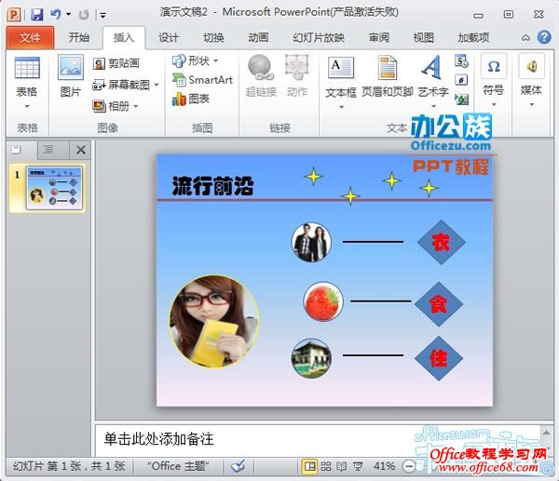This screenshot has height=481, width=559.
Task: Insert a 文本框 text box
Action: pos(340,78)
